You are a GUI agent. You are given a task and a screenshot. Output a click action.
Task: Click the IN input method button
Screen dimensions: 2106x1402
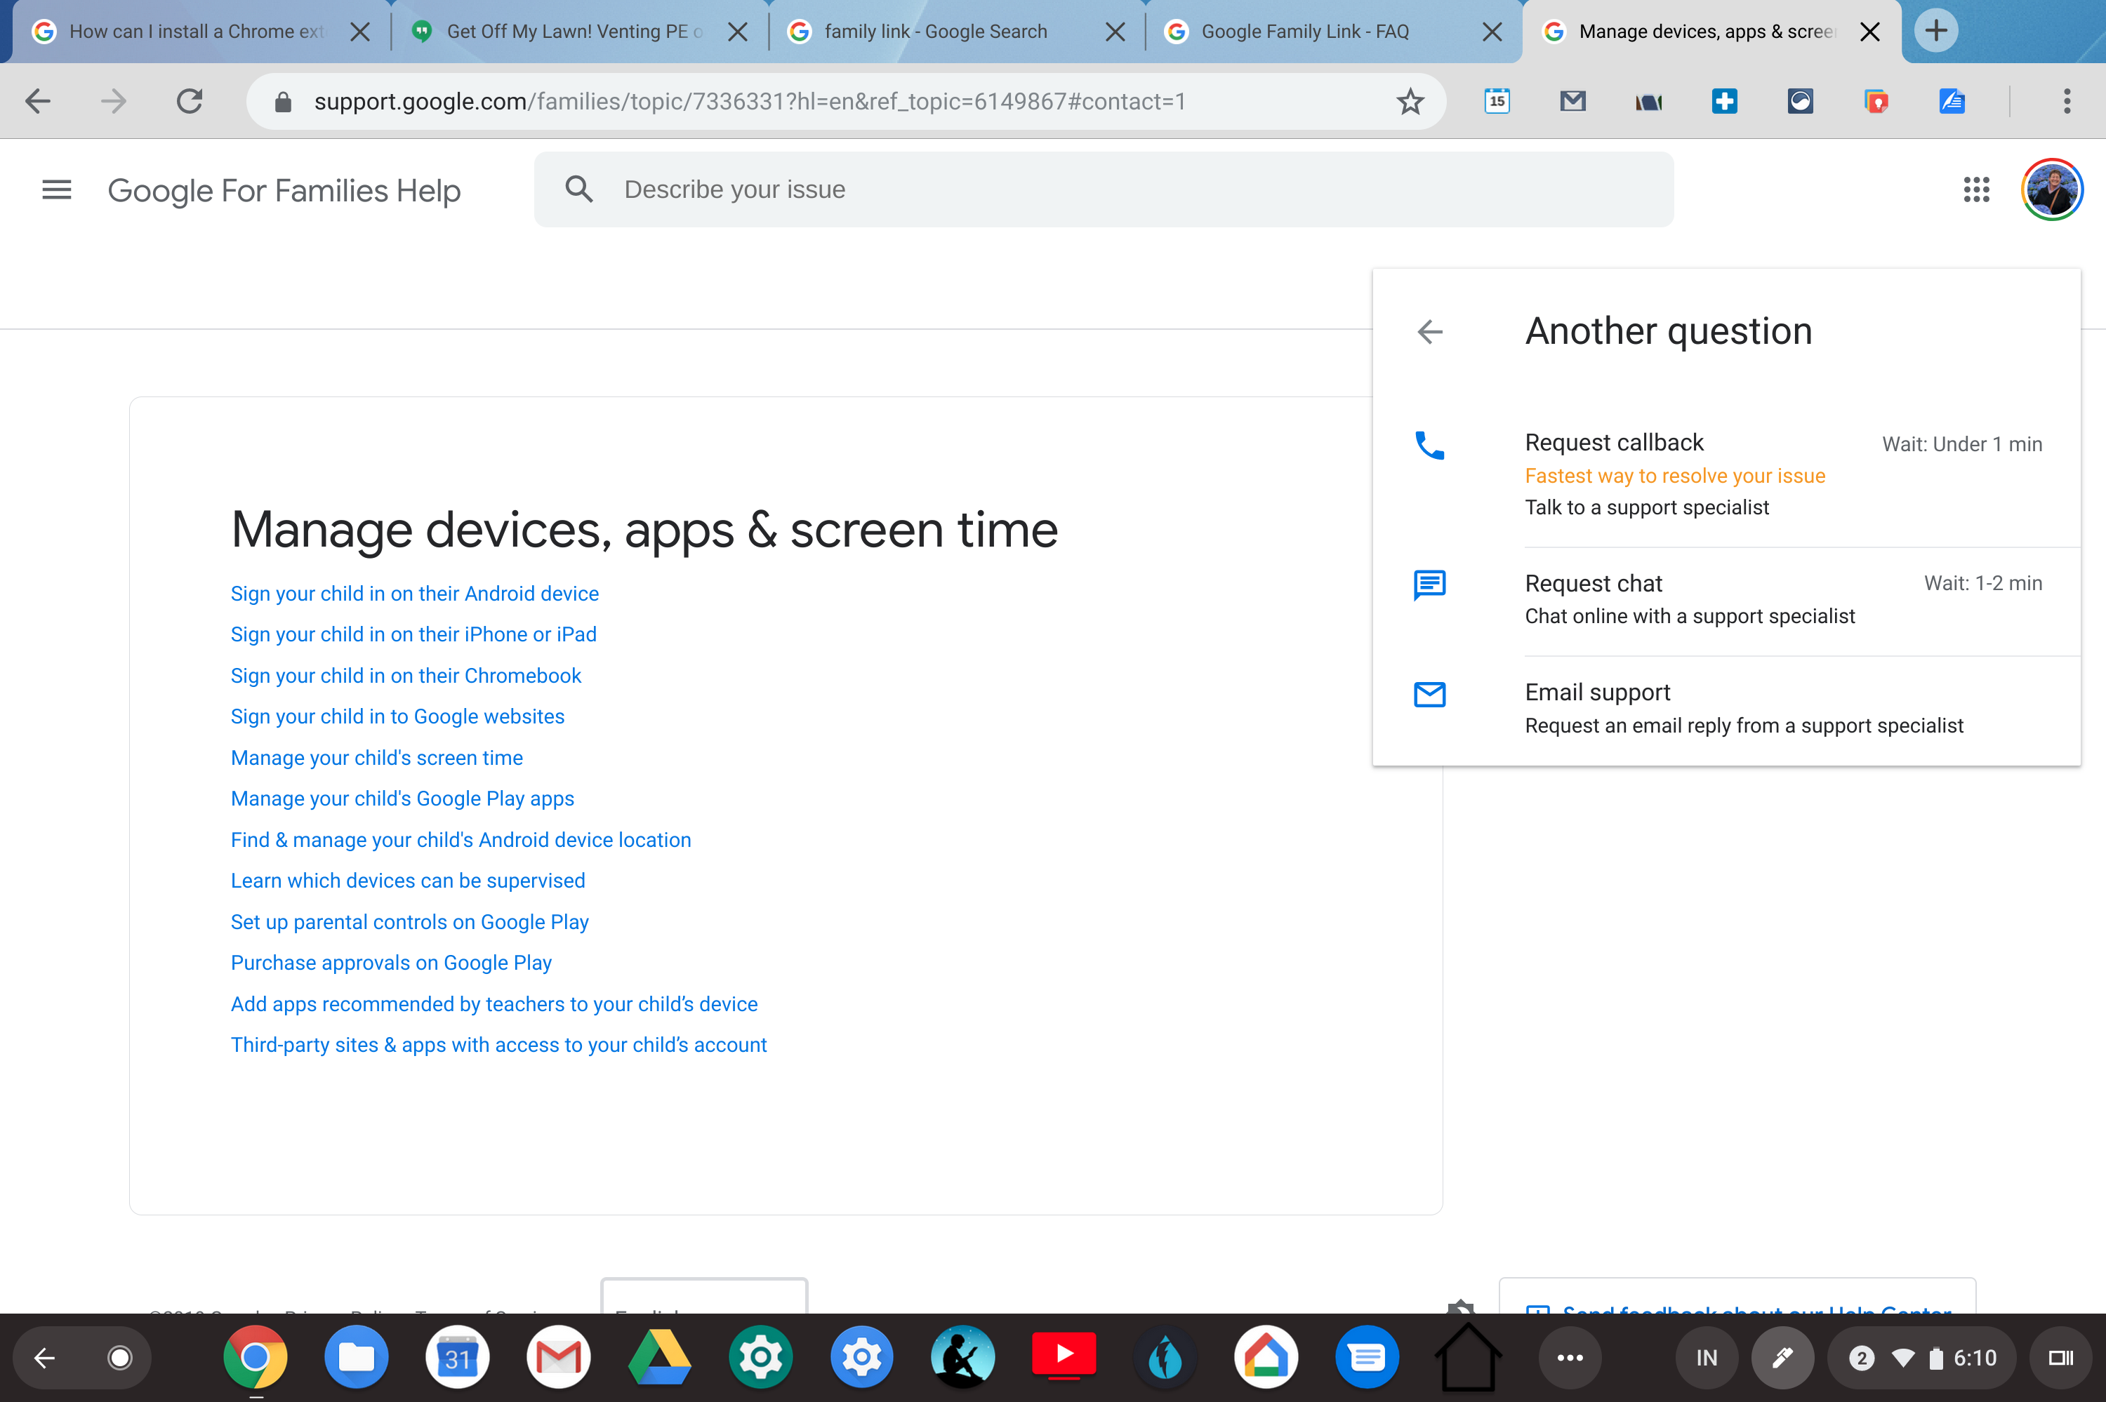point(1707,1357)
